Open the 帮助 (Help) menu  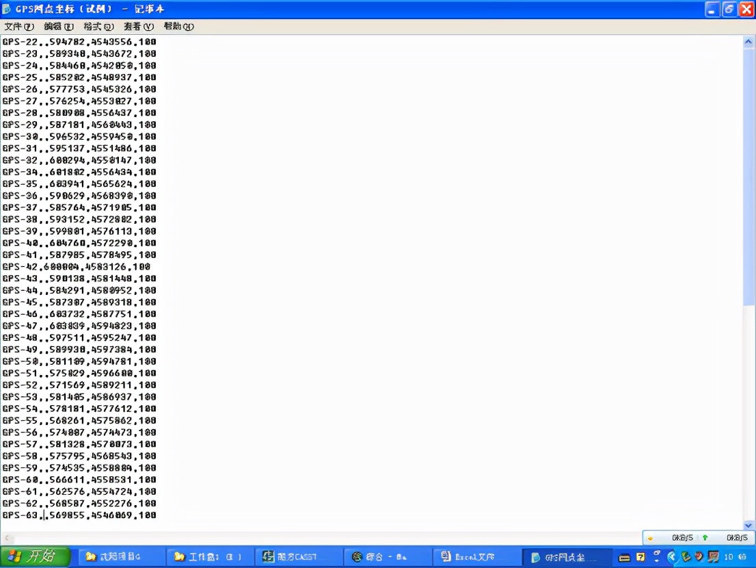click(179, 27)
